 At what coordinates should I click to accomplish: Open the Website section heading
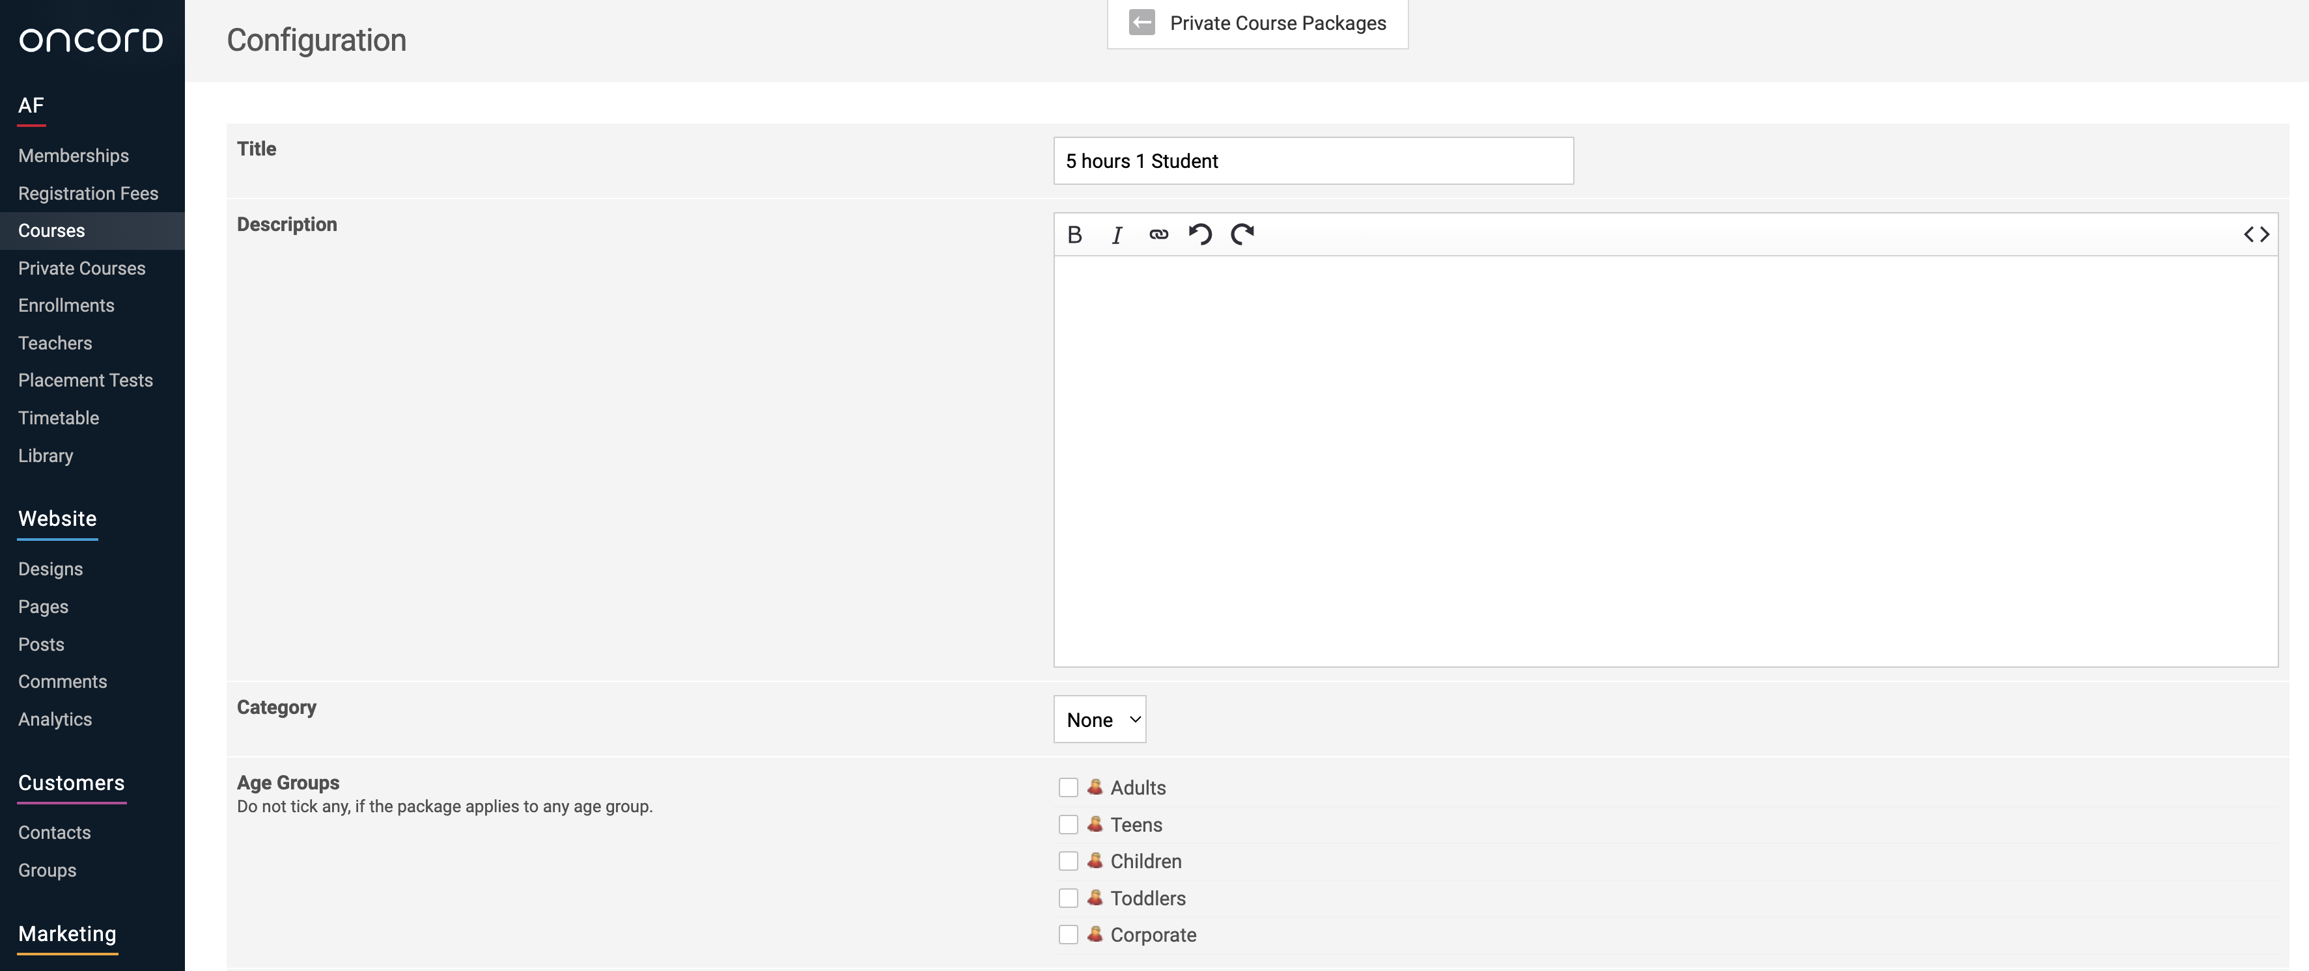click(57, 519)
